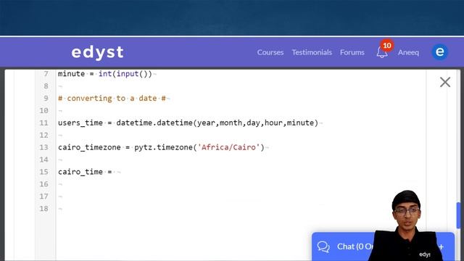Click 'pytz.timezone' on line 13
The image size is (464, 261).
coord(163,147)
